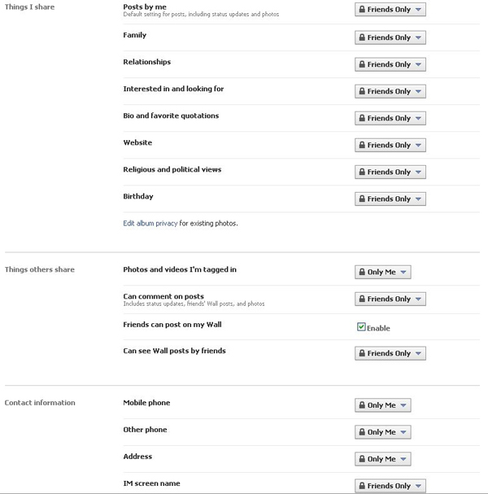Click lock icon for Birthday privacy
This screenshot has width=488, height=494.
pyautogui.click(x=361, y=199)
